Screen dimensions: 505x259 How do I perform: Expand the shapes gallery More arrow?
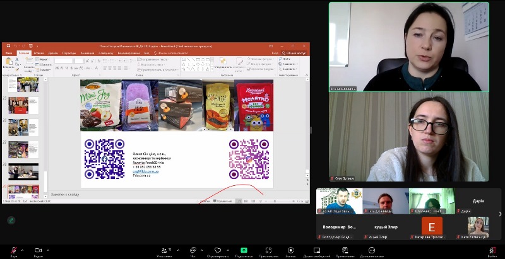212,69
